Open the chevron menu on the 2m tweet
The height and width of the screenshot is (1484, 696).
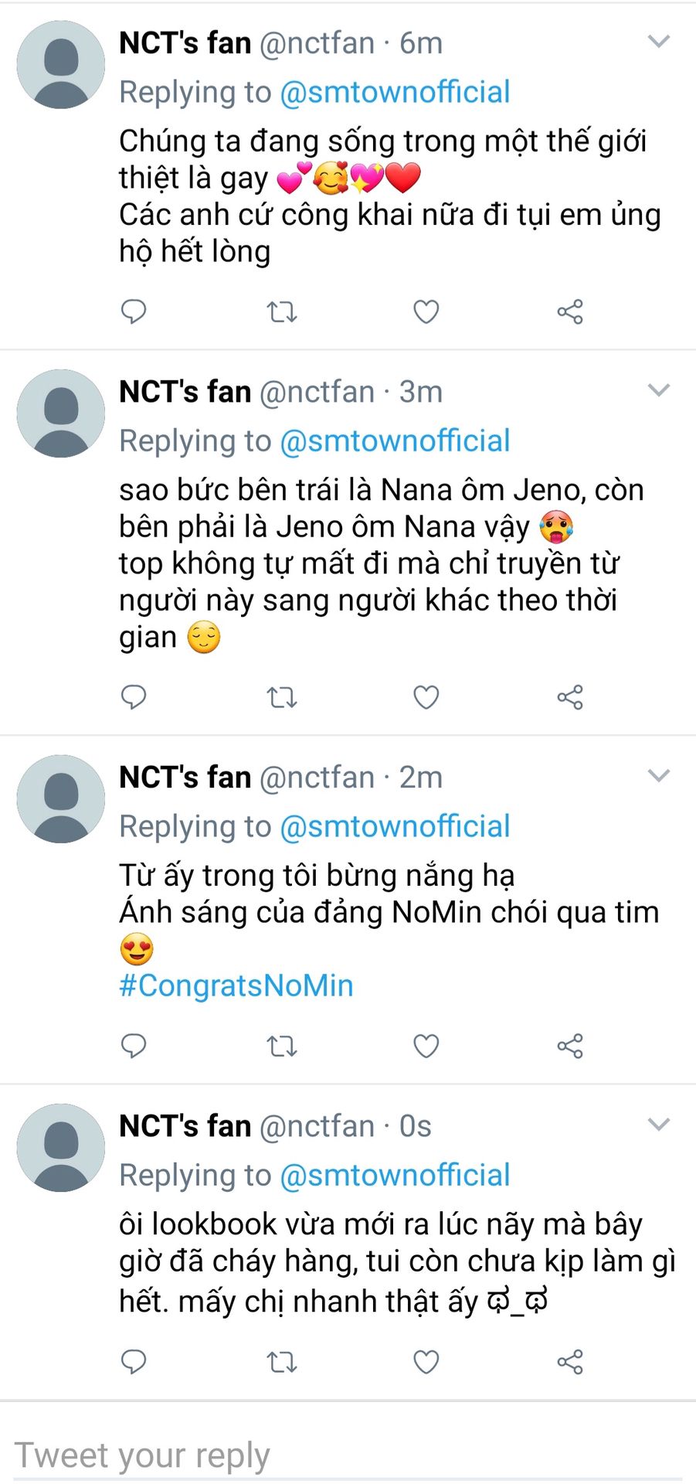[x=658, y=776]
